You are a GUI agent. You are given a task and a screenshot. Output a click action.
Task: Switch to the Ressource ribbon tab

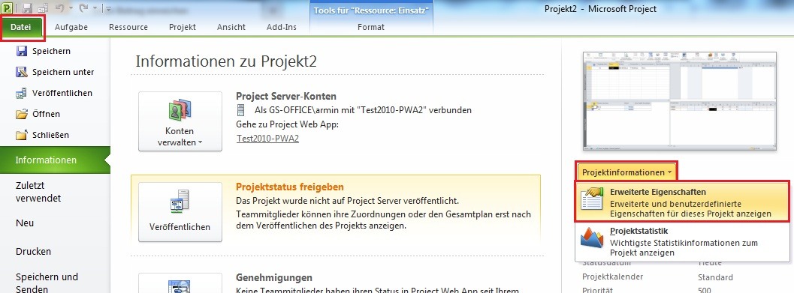tap(128, 27)
